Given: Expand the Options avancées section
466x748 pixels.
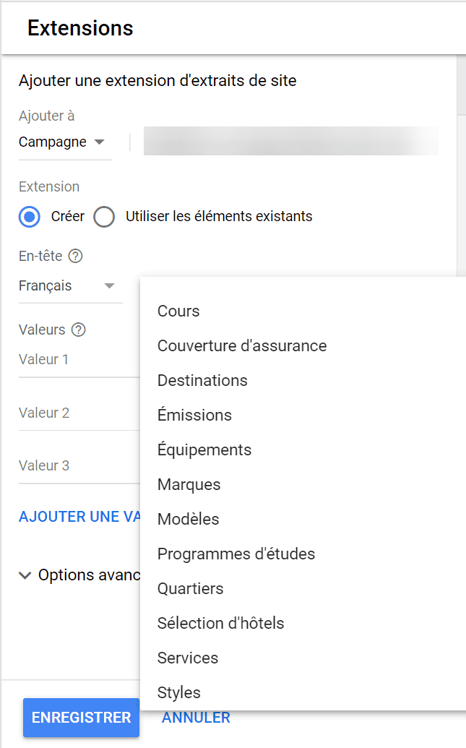Looking at the screenshot, I should pos(79,575).
